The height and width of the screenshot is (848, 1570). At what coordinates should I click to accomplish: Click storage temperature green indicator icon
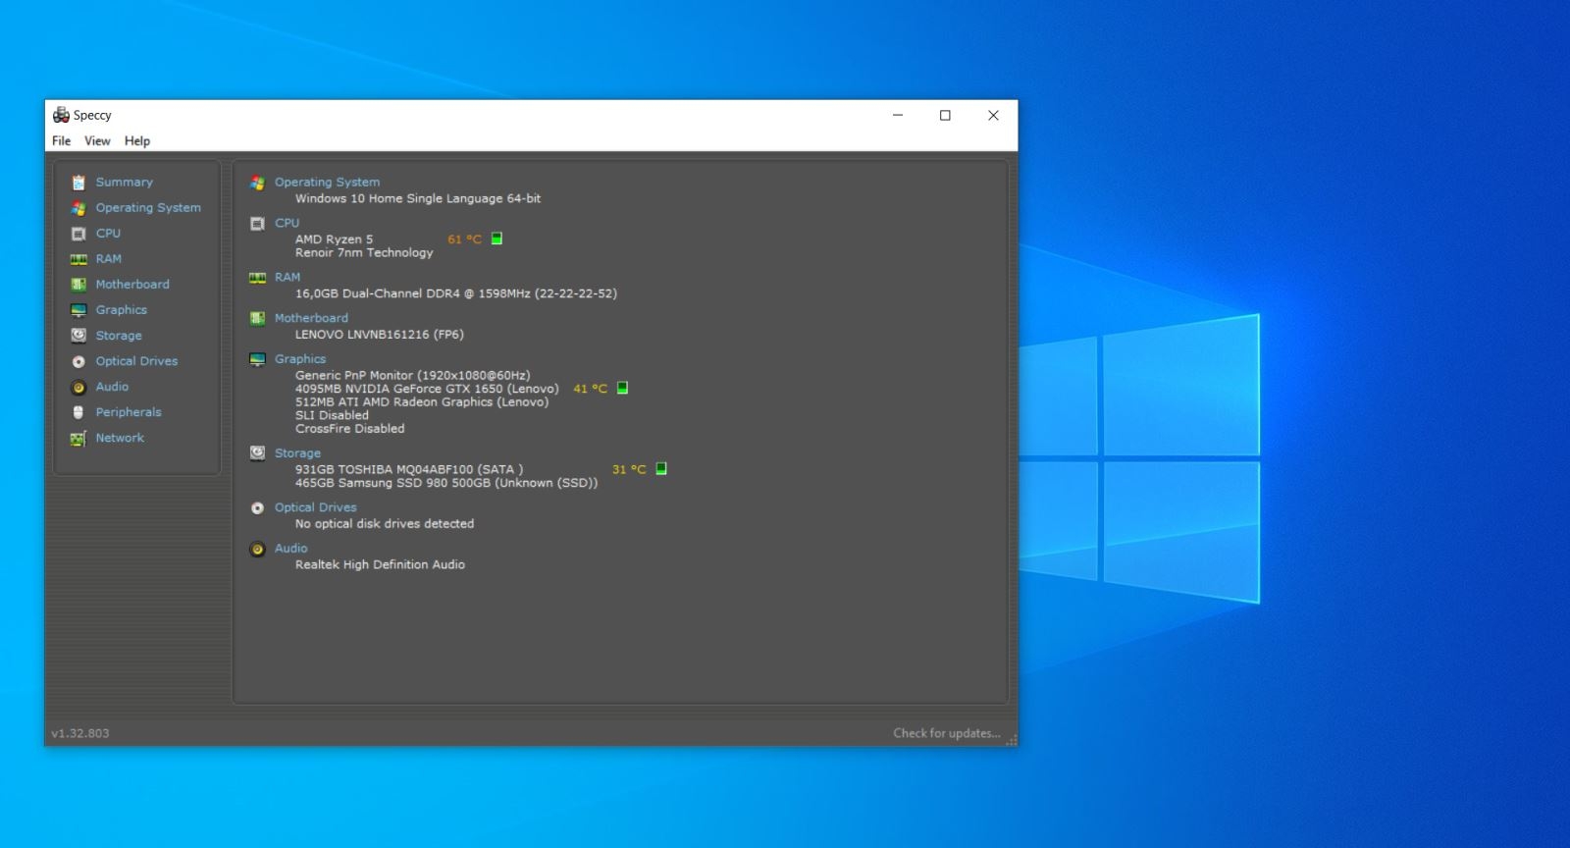661,468
